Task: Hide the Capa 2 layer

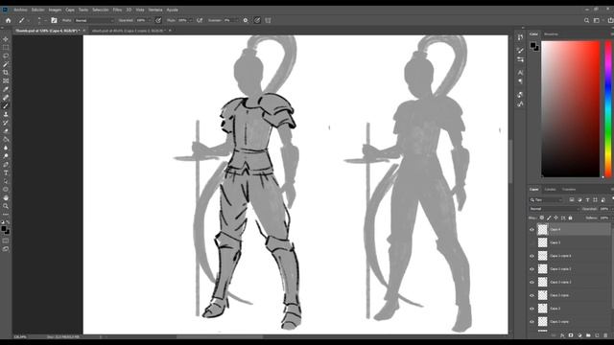Action: click(x=531, y=309)
